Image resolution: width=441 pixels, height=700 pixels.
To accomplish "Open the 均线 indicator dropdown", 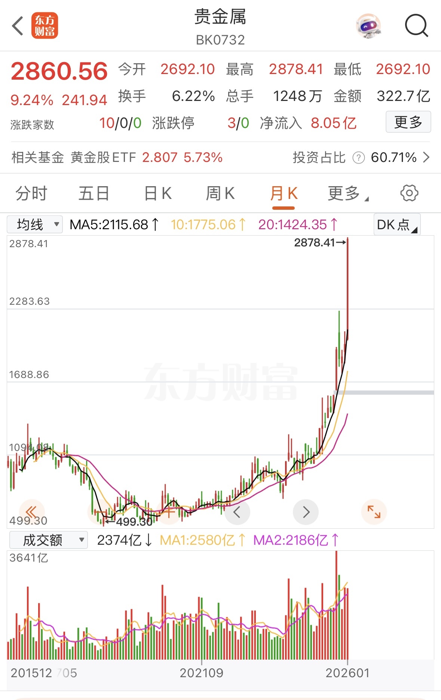I will click(35, 224).
